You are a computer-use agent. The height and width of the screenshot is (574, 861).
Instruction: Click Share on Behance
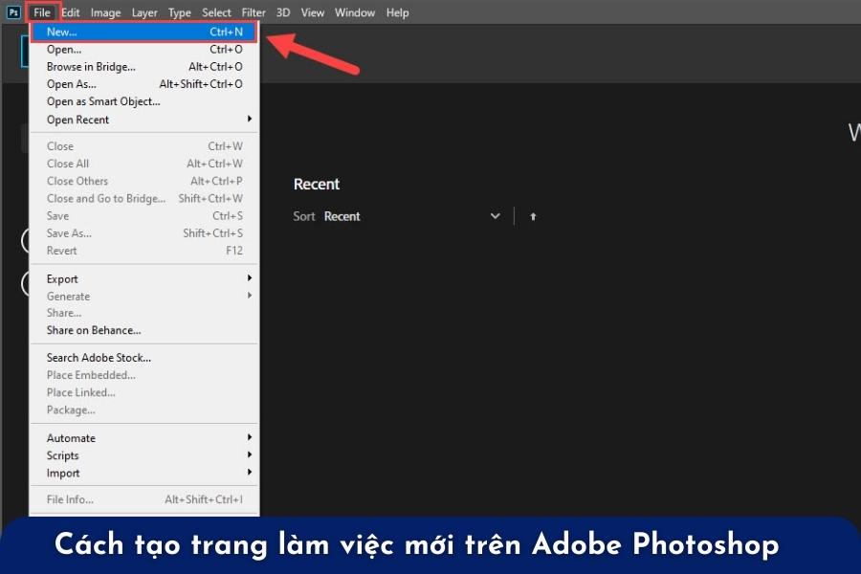click(93, 330)
